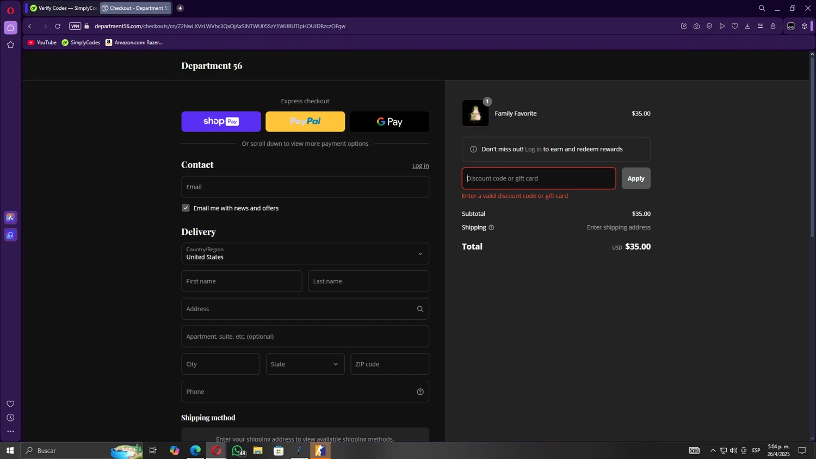Open the Opera home sidebar button
The image size is (816, 459).
click(x=10, y=28)
